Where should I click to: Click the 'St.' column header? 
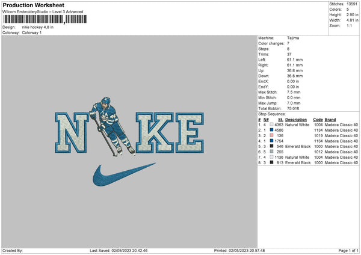pos(280,120)
